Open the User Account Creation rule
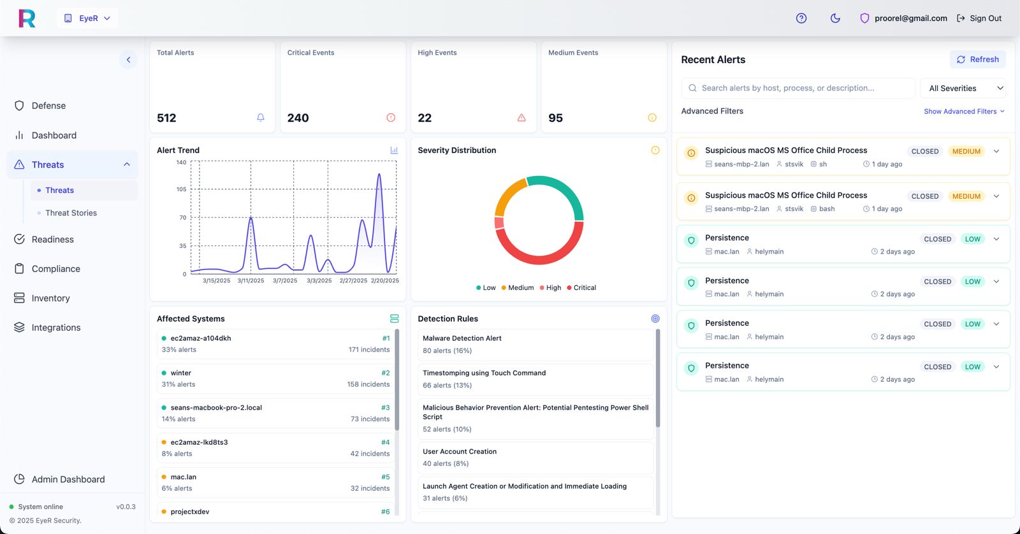Image resolution: width=1020 pixels, height=534 pixels. (535, 458)
